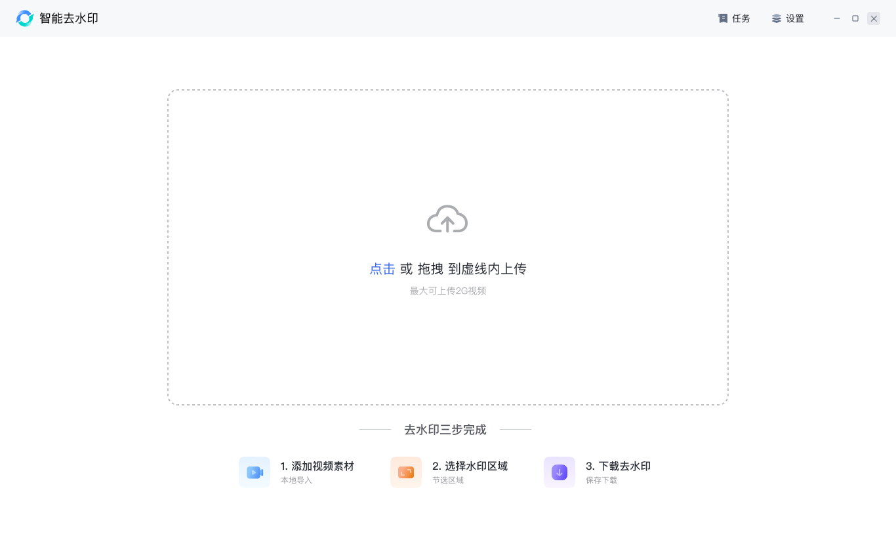896x538 pixels.
Task: Open the 设置 (Settings) menu label
Action: pos(795,18)
